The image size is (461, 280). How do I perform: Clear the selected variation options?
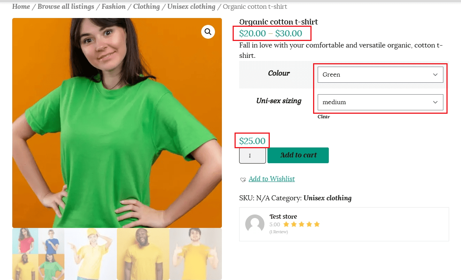coord(323,117)
